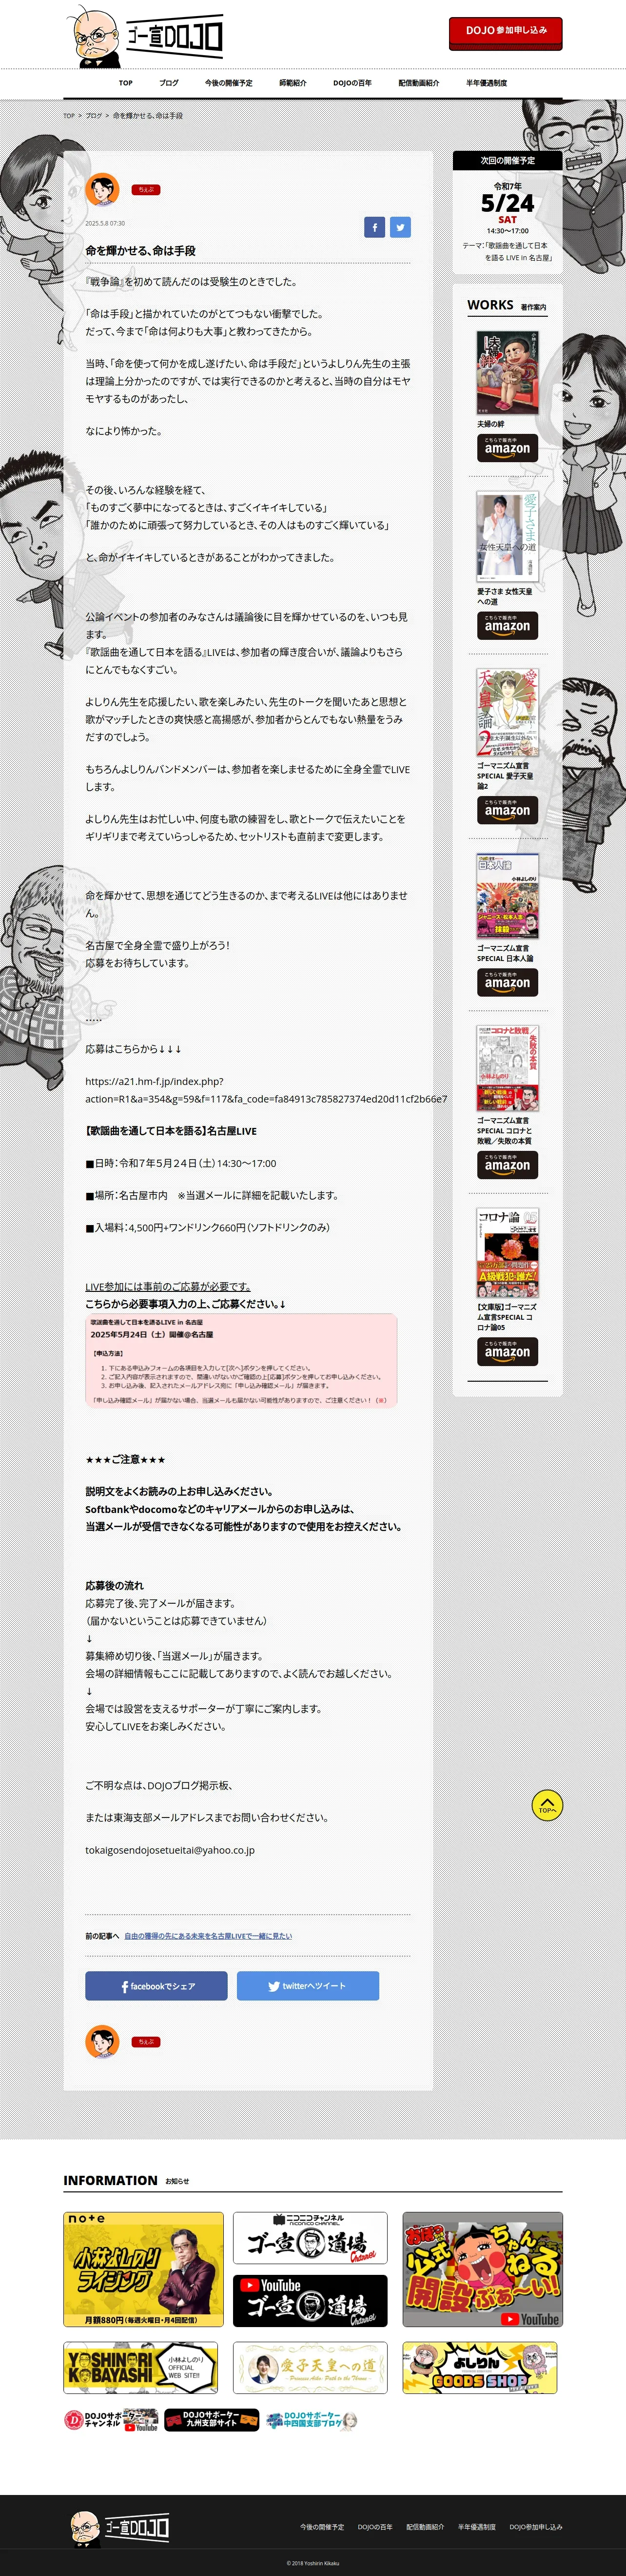Open the DOJOサポーターチャンネル YouTube banner
Viewport: 626px width, 2576px height.
pos(111,2420)
